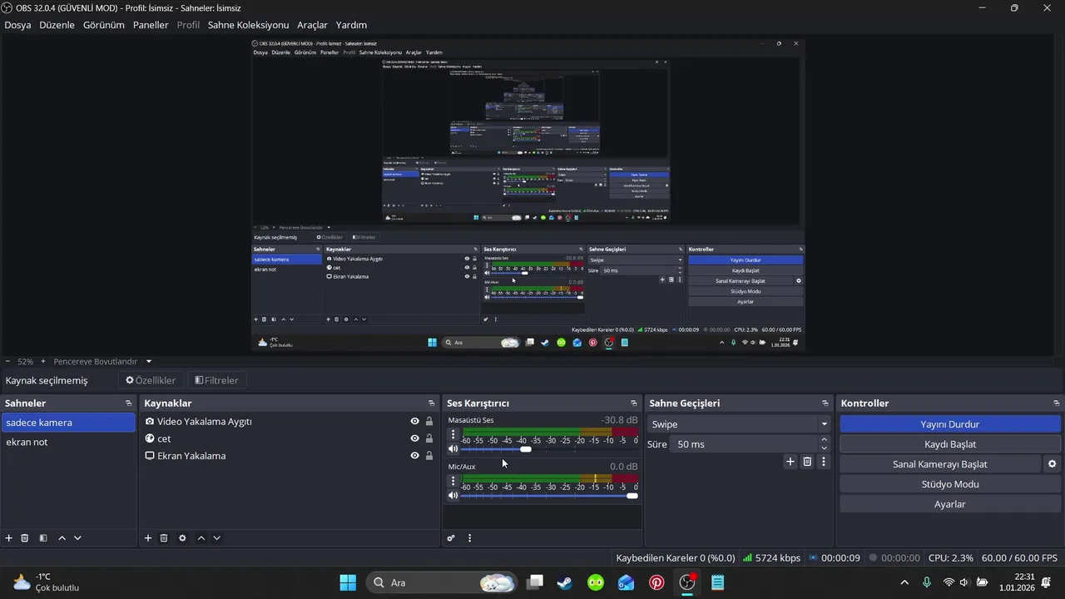Click Yayını Durdur button
This screenshot has width=1065, height=599.
[x=949, y=424]
